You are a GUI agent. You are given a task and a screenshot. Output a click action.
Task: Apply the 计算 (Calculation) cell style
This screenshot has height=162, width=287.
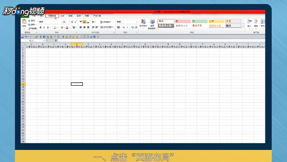click(233, 21)
